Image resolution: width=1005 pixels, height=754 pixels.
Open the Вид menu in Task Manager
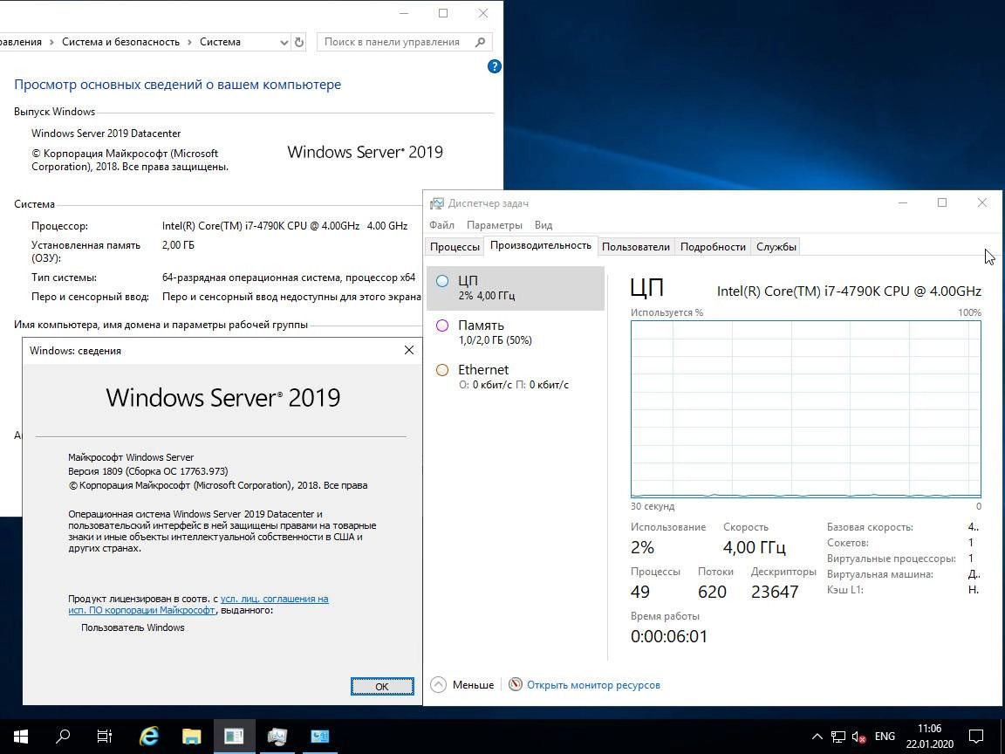click(543, 225)
